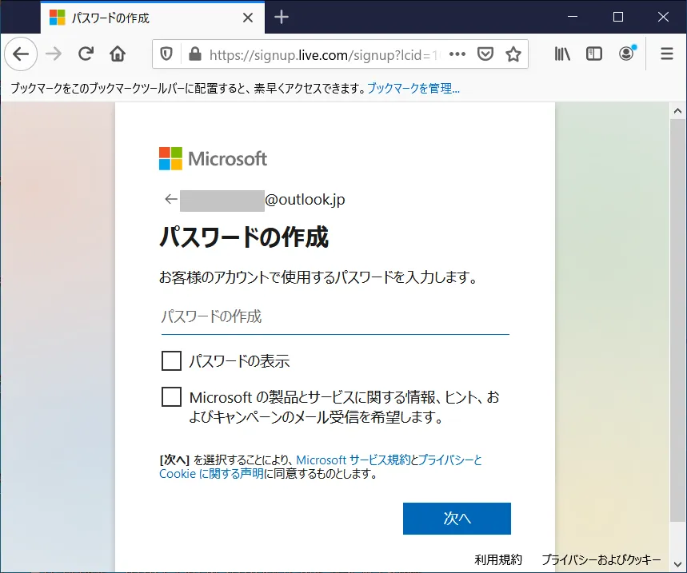Click the URL in the address bar
Viewport: 687px width, 573px height.
click(324, 55)
